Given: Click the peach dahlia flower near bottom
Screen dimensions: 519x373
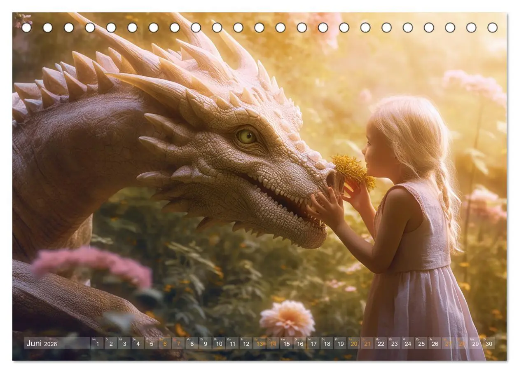Looking at the screenshot, I should coord(287,318).
